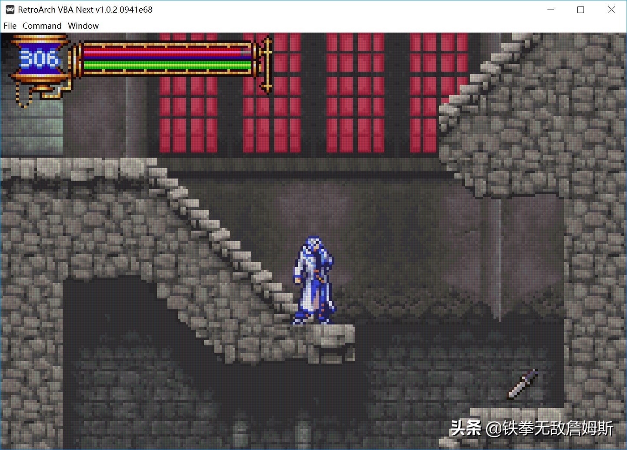The width and height of the screenshot is (627, 450).
Task: Click the green MP bar
Action: [x=167, y=66]
